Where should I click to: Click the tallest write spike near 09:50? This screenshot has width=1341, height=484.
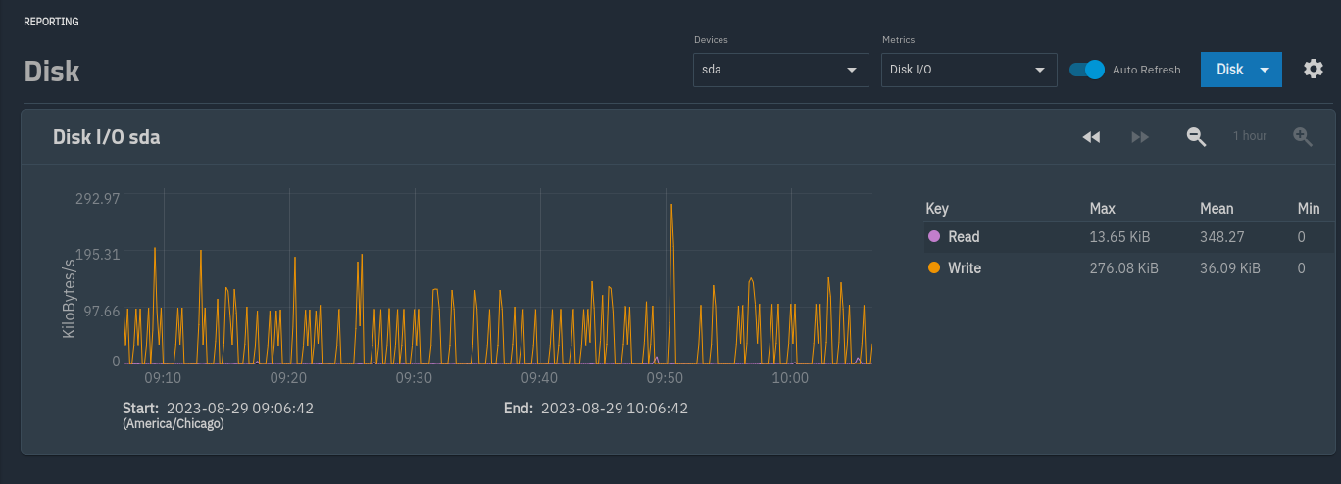pos(671,208)
